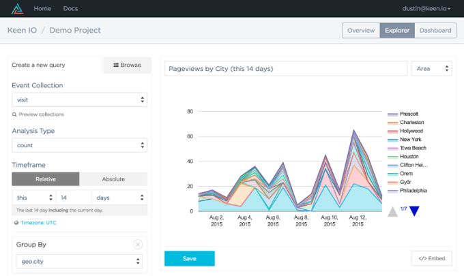464x276 pixels.
Task: Toggle Prescott series in chart legend
Action: [x=409, y=114]
